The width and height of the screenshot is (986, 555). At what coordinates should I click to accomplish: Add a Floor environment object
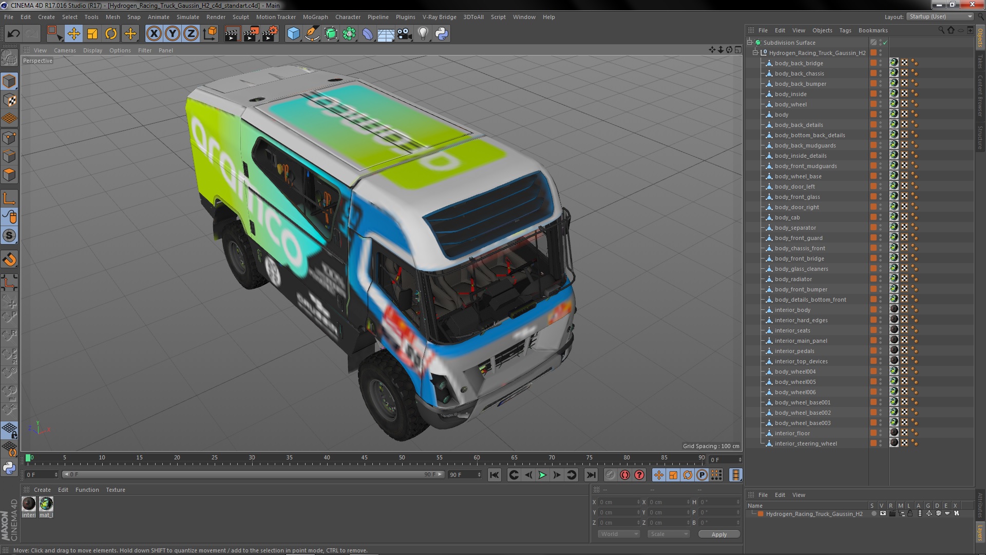(386, 34)
